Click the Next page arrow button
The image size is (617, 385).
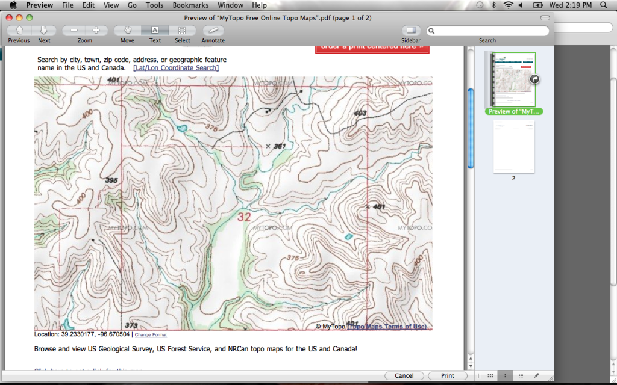pyautogui.click(x=44, y=30)
